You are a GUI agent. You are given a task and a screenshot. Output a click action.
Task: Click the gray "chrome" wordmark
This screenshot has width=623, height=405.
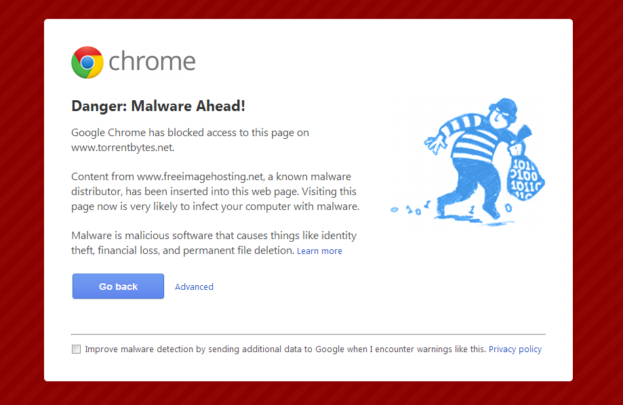tap(152, 62)
